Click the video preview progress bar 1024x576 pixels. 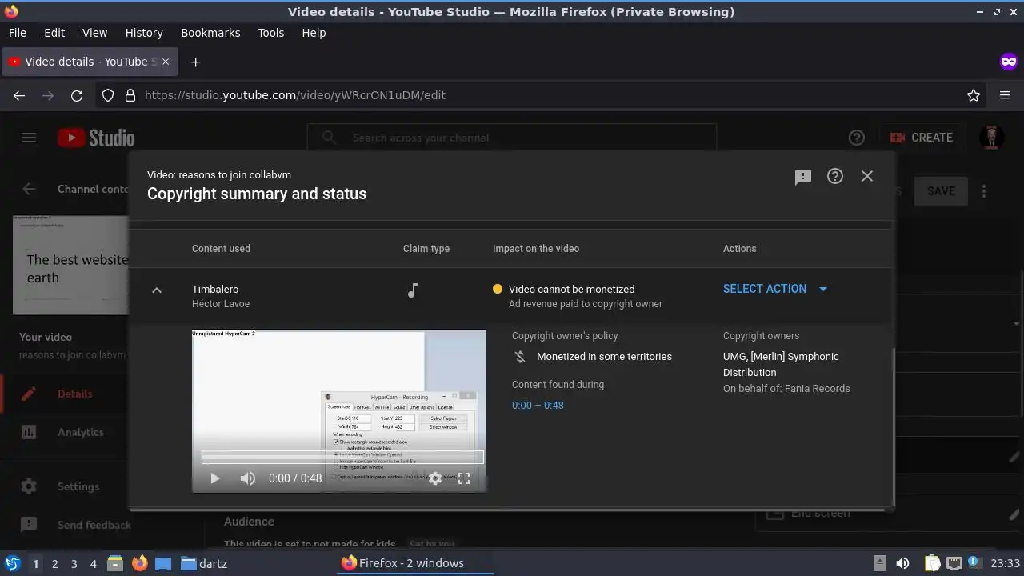(342, 458)
